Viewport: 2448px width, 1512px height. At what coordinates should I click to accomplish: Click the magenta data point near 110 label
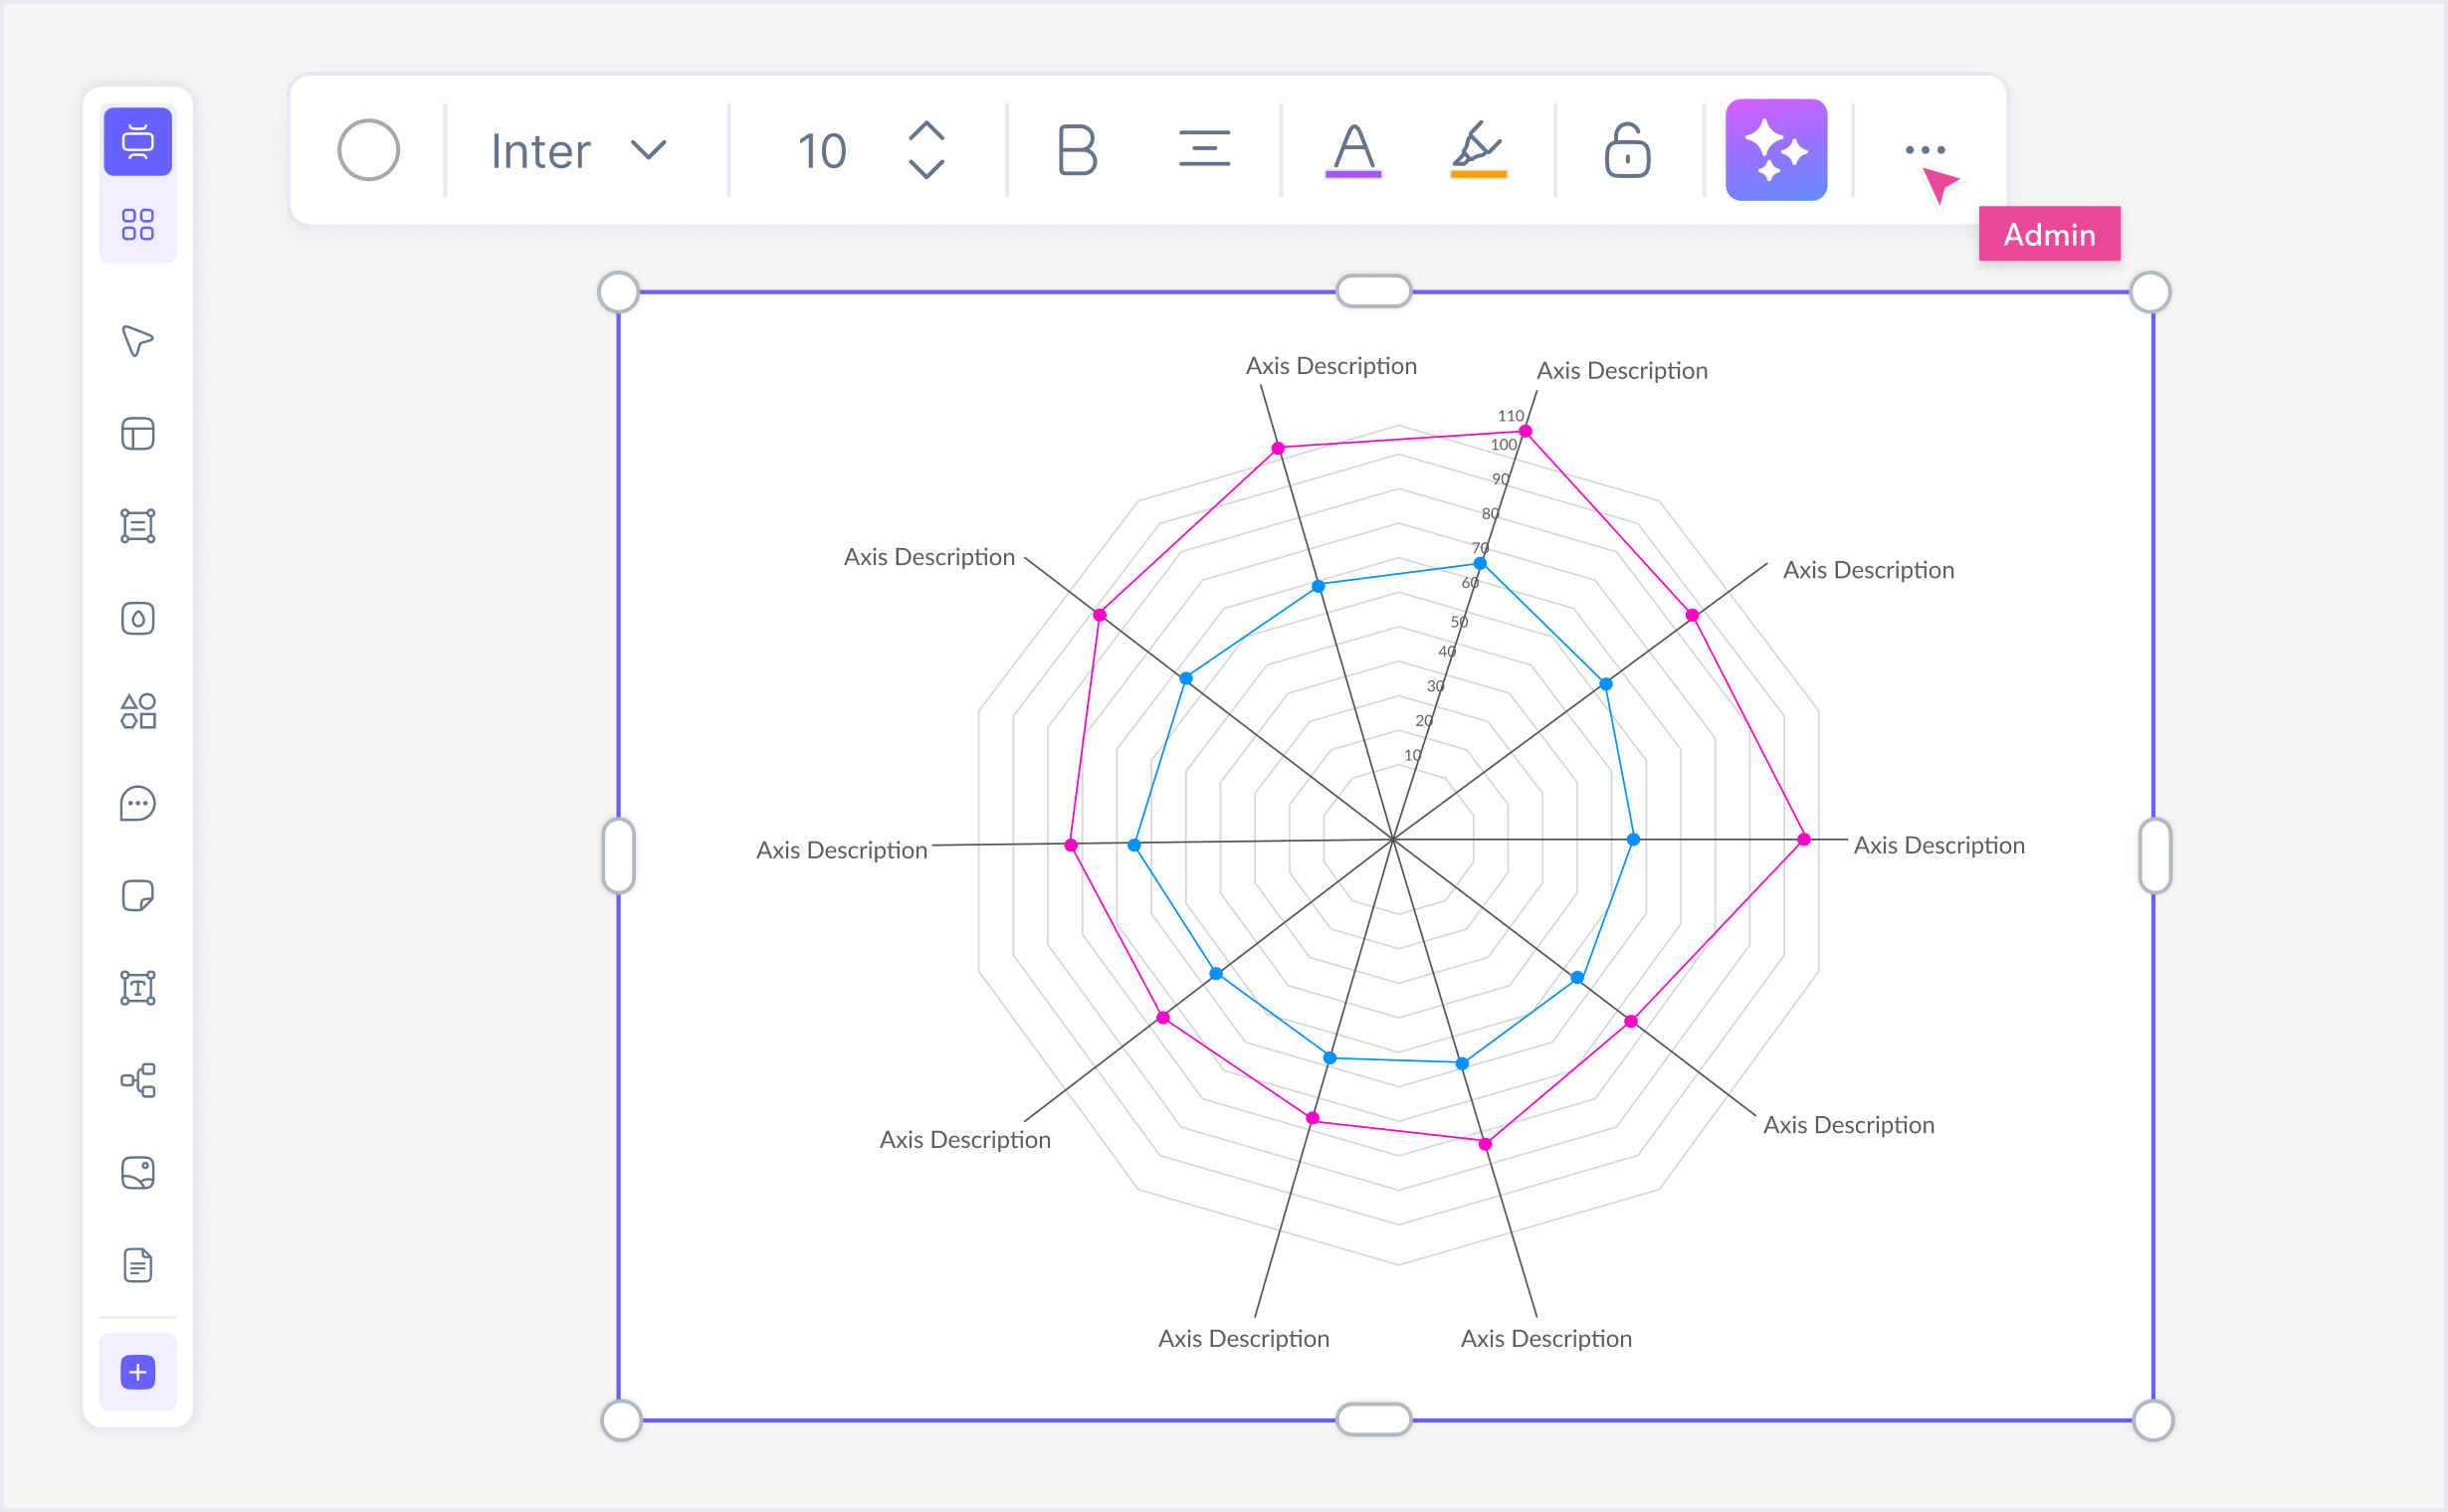click(1526, 431)
